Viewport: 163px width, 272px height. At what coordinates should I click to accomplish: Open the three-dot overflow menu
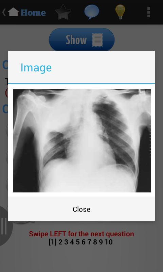[x=149, y=12]
